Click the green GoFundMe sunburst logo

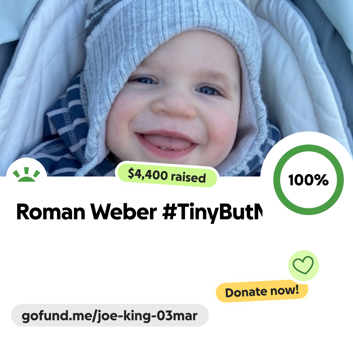(x=26, y=175)
